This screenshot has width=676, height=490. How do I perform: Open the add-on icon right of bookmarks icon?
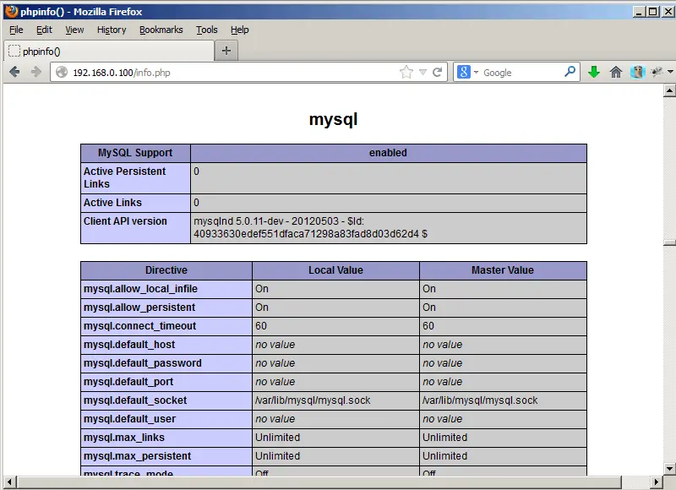pos(657,72)
